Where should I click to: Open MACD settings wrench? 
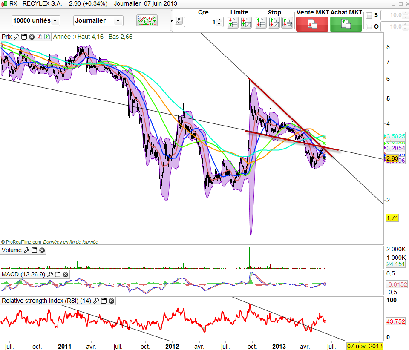tap(50, 275)
